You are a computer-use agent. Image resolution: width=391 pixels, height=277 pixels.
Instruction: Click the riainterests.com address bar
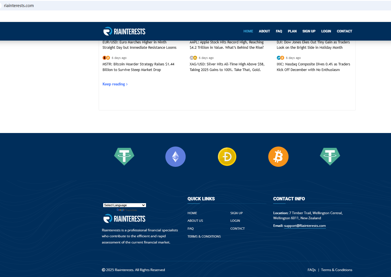(x=19, y=6)
